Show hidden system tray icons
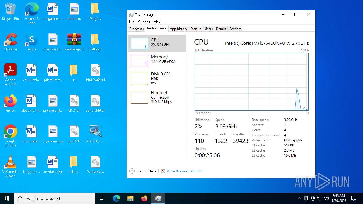 299,198
